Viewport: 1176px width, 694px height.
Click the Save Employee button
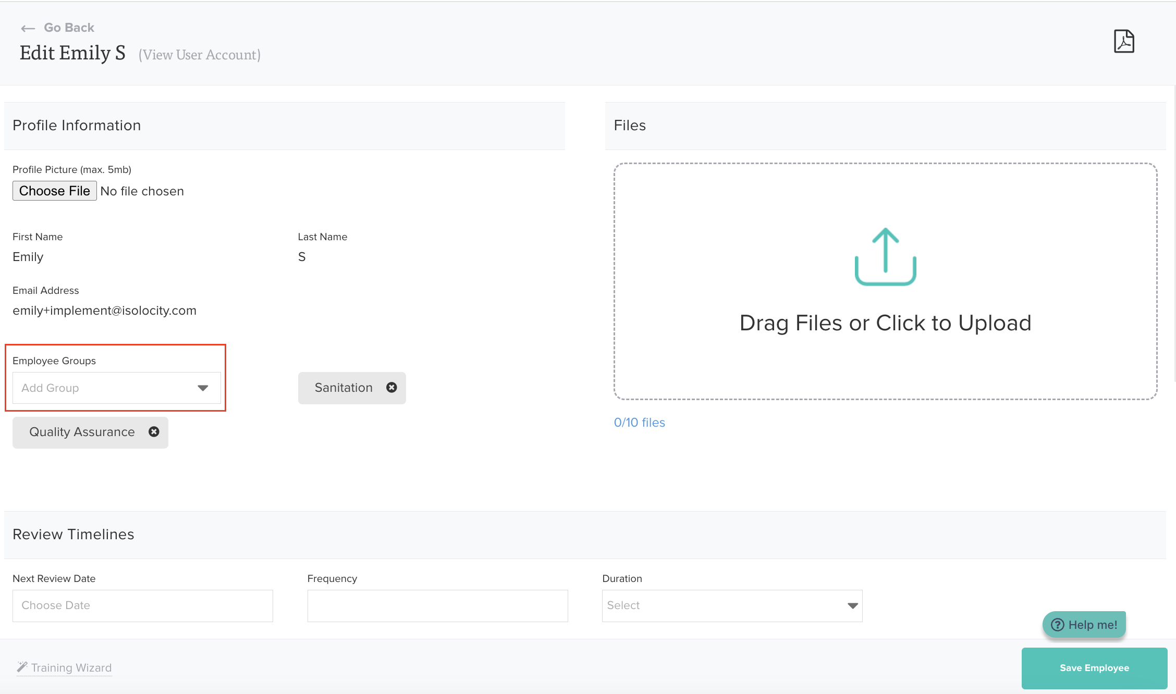pos(1094,668)
